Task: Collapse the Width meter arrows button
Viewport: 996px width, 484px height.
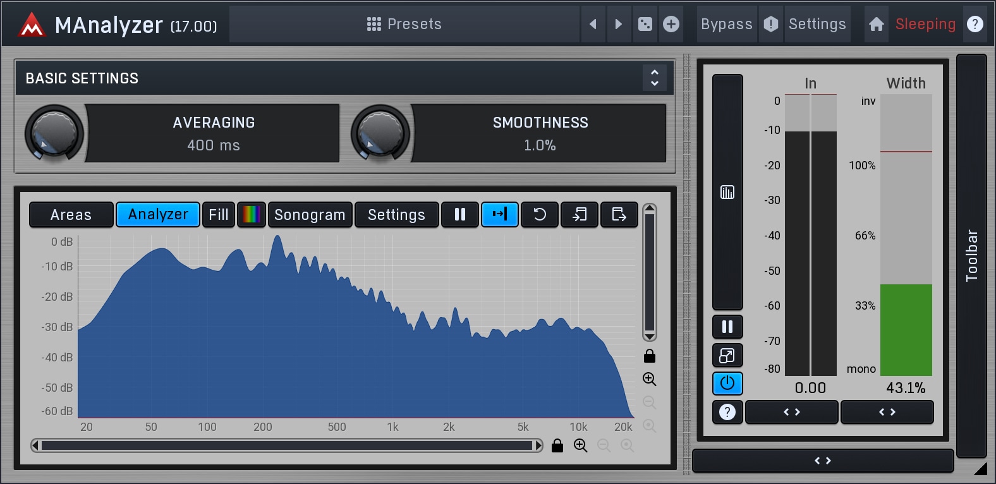Action: tap(887, 412)
